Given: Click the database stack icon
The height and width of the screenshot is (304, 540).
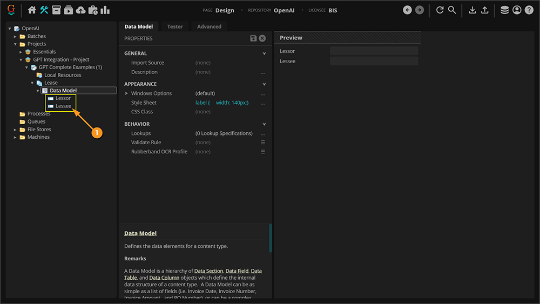Looking at the screenshot, I should [x=504, y=10].
